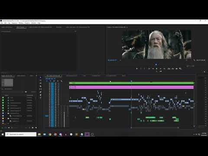Select the green clip on the top track

pos(132,83)
